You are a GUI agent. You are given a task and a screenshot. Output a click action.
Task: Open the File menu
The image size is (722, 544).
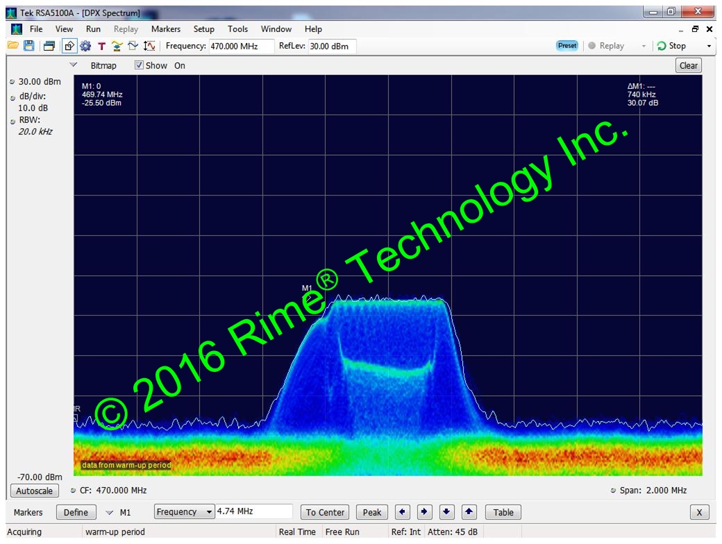36,29
